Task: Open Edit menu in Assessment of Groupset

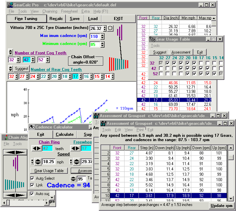Action: [x=118, y=130]
